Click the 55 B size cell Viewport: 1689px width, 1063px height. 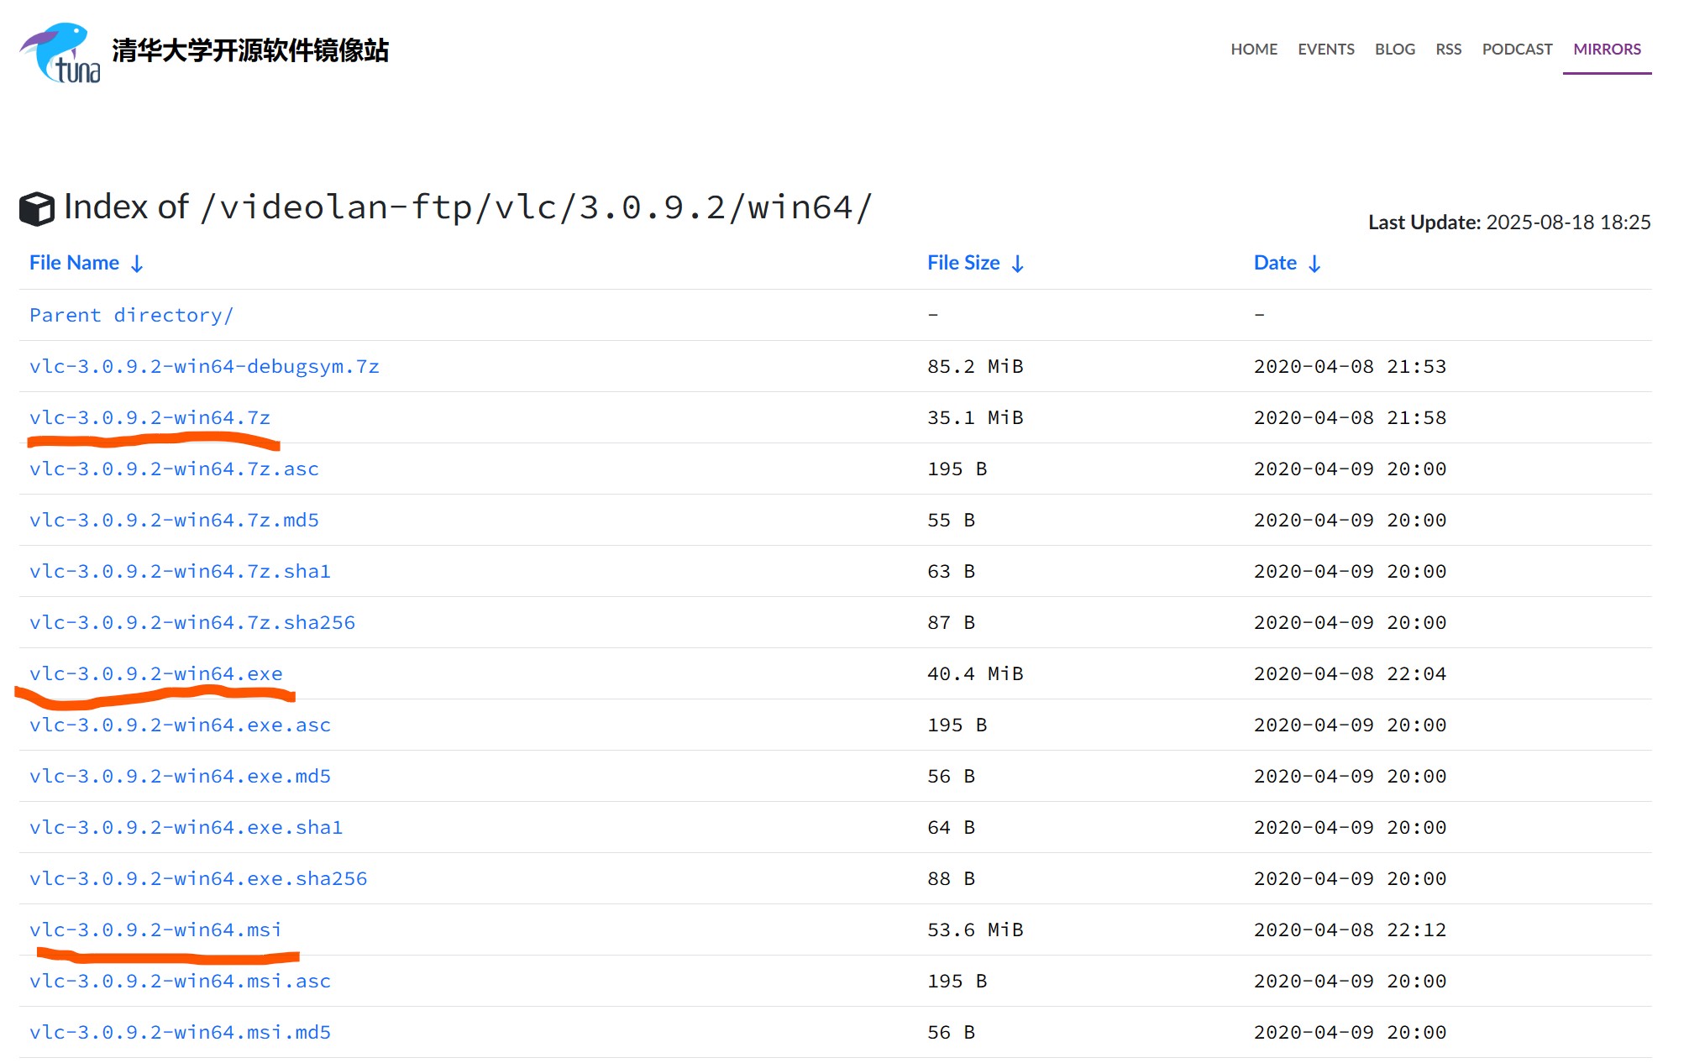click(x=951, y=520)
